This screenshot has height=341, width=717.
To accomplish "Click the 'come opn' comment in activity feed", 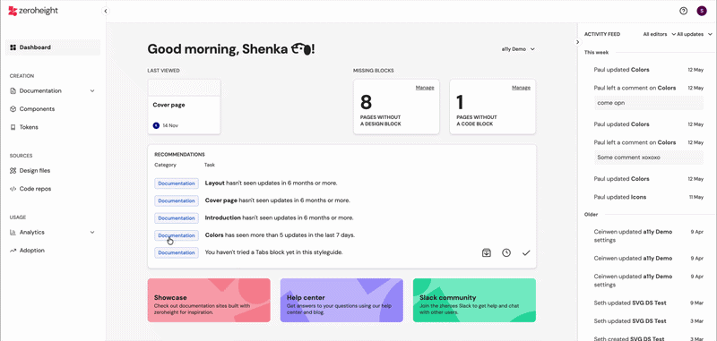I will (x=648, y=103).
